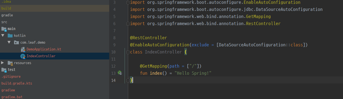Click the class fold end marker at line 14

128,80
